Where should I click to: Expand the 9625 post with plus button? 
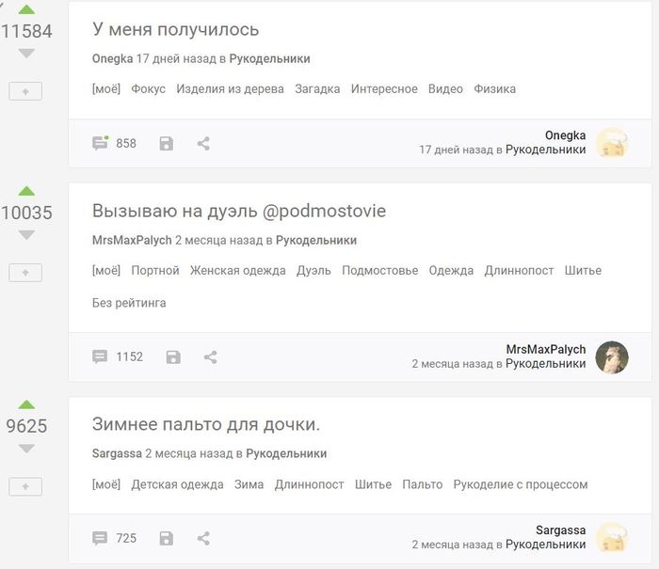(25, 486)
